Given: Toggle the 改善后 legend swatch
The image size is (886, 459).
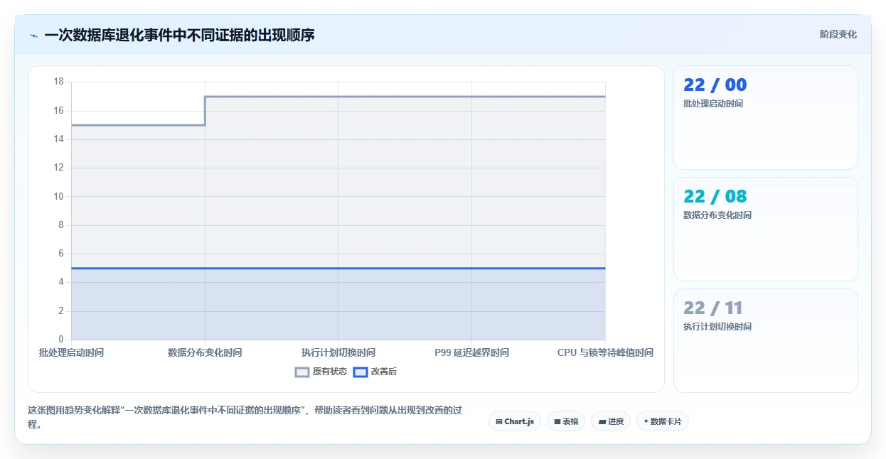Looking at the screenshot, I should pos(361,372).
